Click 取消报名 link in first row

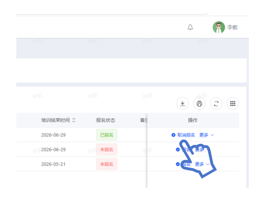pyautogui.click(x=186, y=135)
